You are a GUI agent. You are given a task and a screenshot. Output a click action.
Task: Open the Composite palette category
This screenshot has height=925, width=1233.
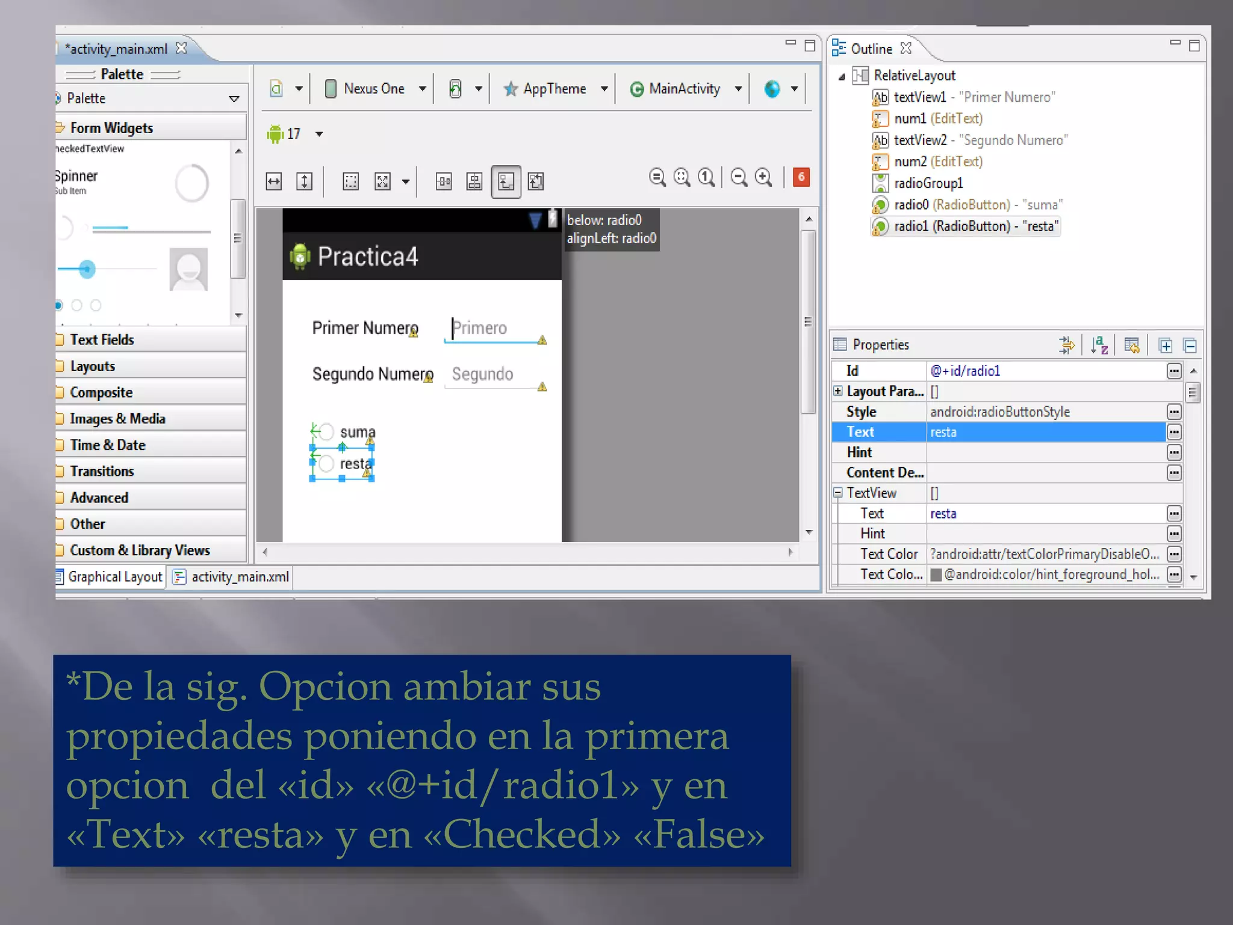click(151, 393)
